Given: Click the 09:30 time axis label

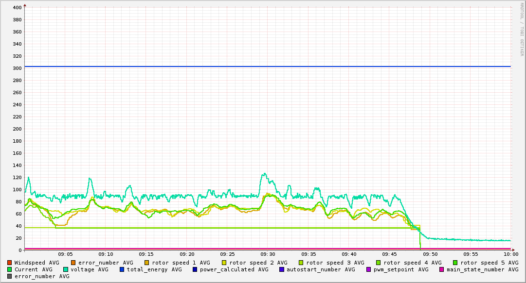Looking at the screenshot, I should 268,254.
